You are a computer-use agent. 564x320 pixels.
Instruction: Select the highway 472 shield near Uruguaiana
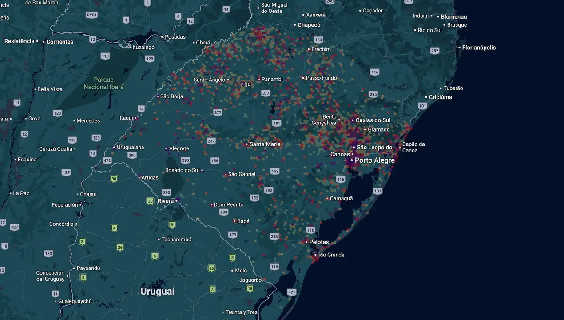(107, 160)
